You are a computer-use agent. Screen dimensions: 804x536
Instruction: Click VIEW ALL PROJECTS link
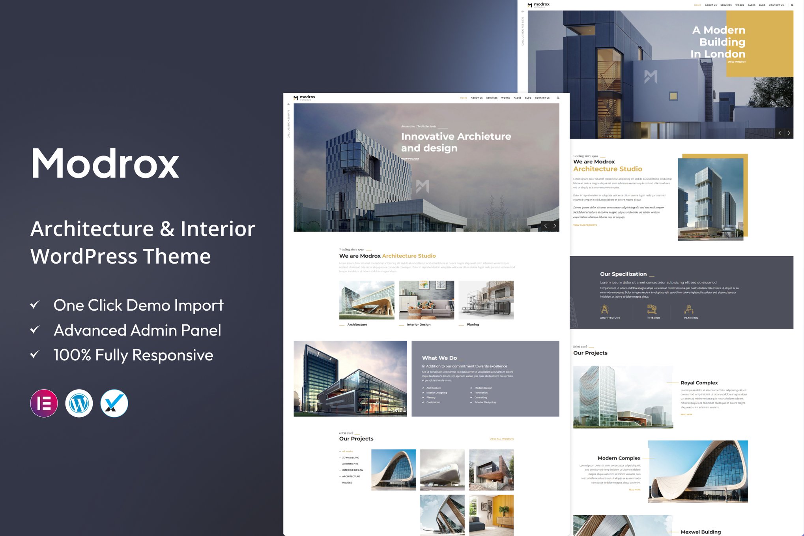pyautogui.click(x=502, y=439)
